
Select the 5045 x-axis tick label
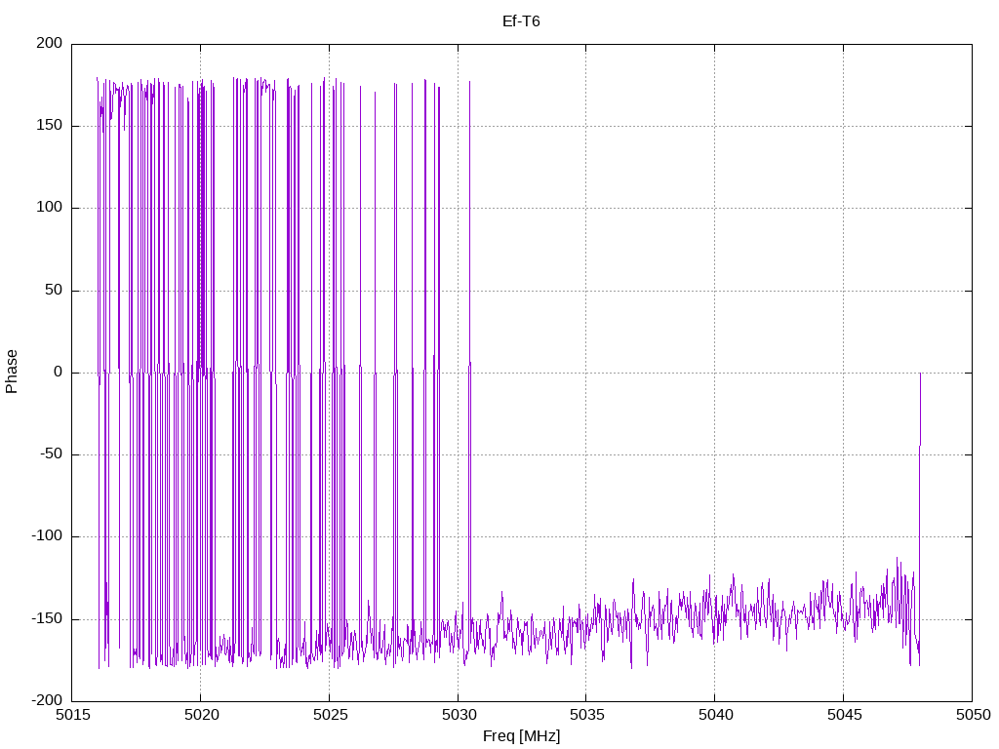843,715
